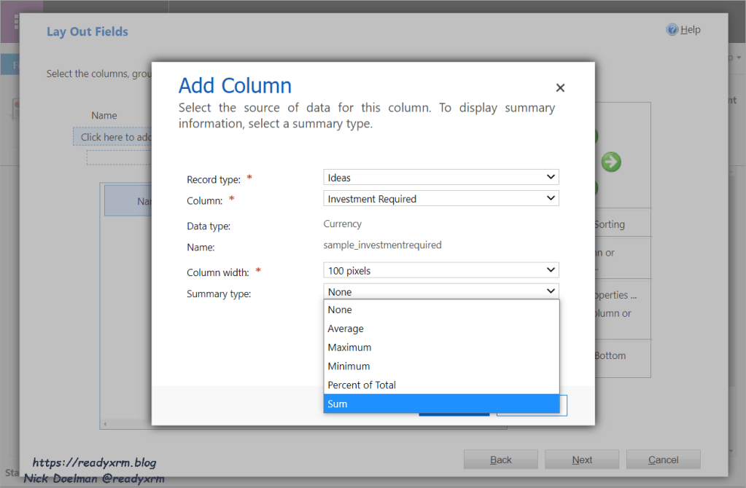Choose Percent of Total option
The height and width of the screenshot is (488, 746).
pos(440,385)
